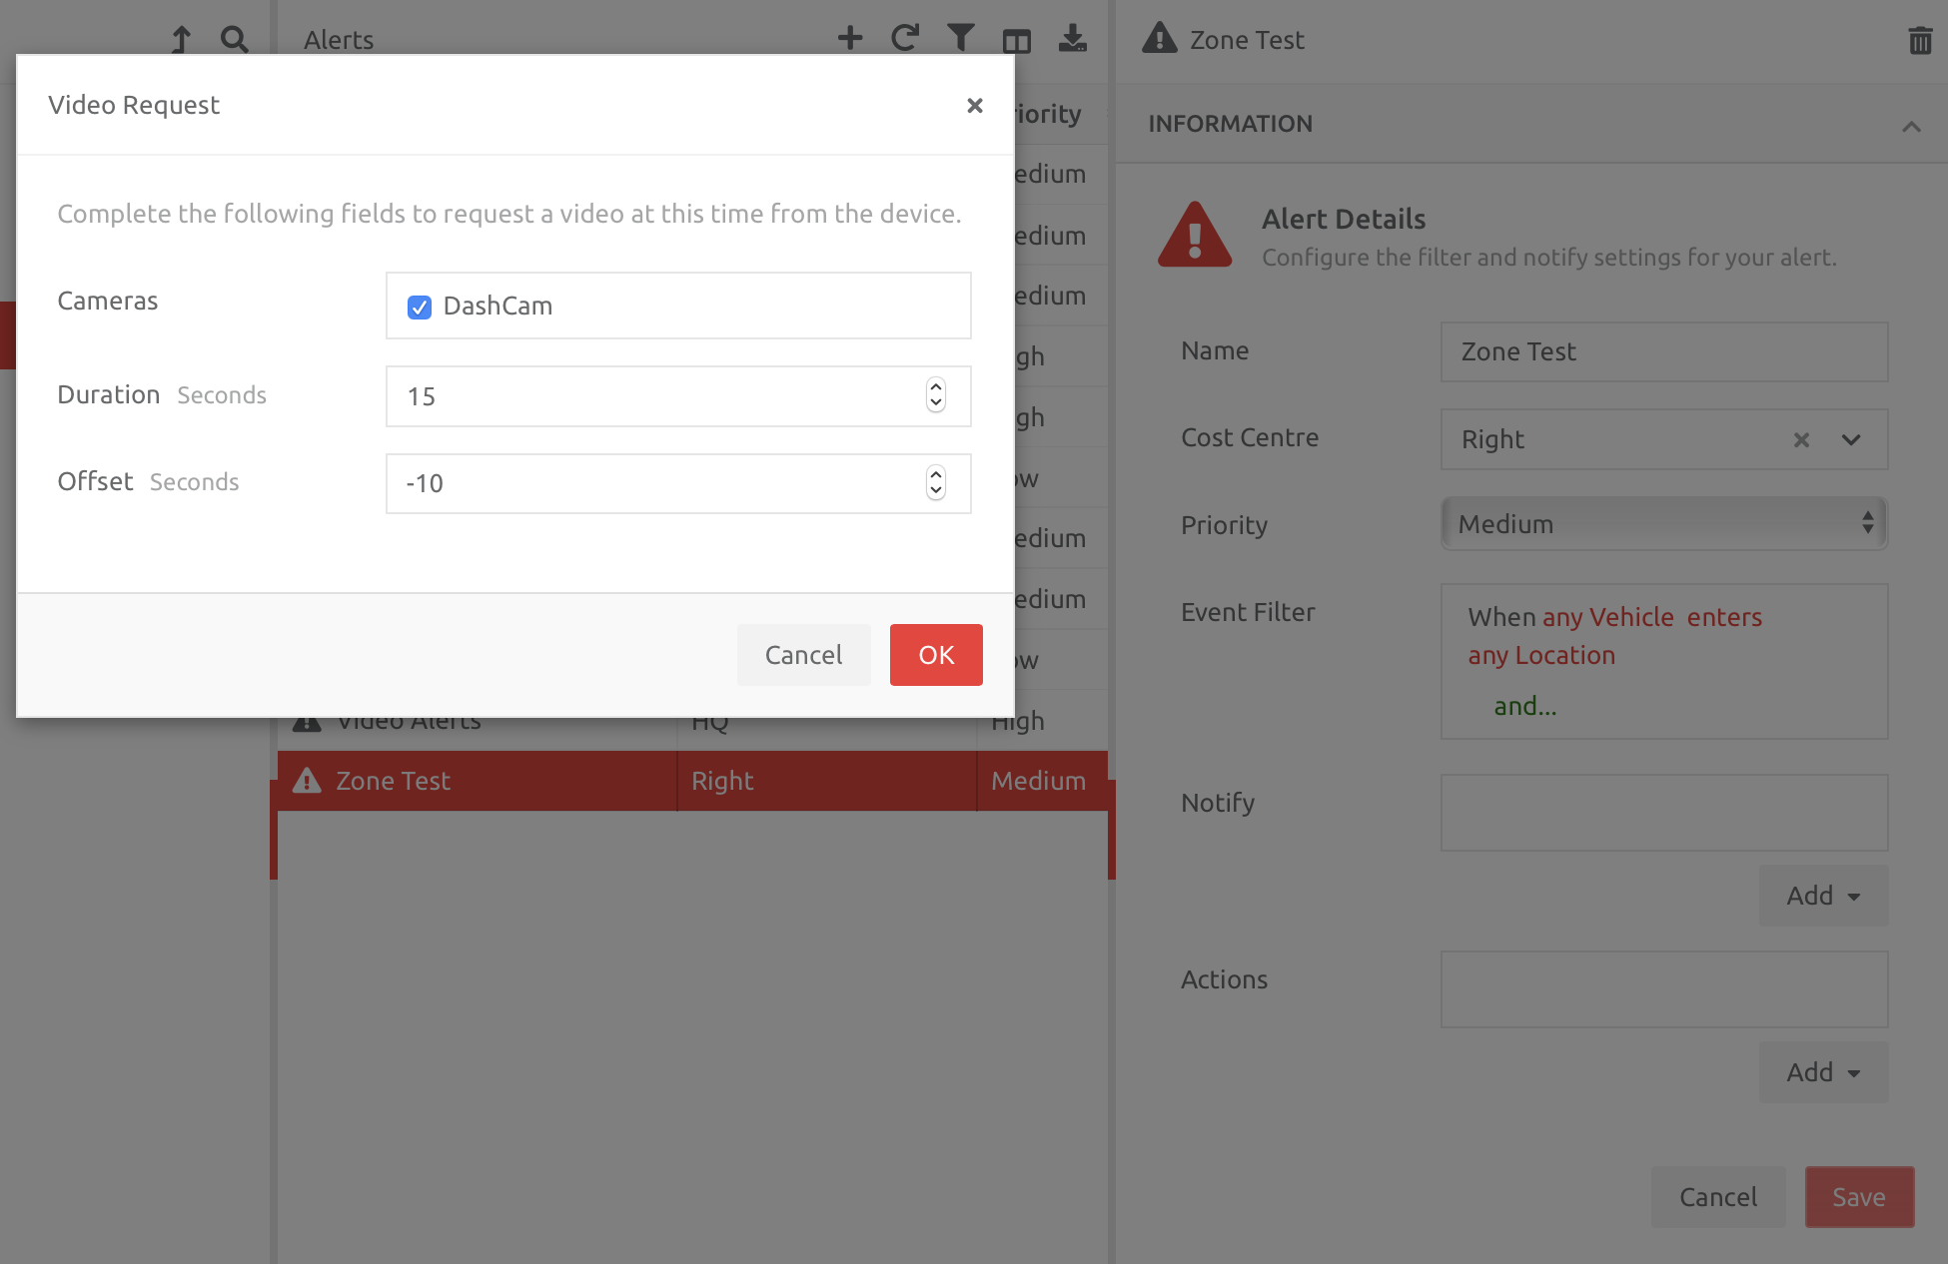Save the Zone Test alert
The image size is (1948, 1264).
1859,1197
